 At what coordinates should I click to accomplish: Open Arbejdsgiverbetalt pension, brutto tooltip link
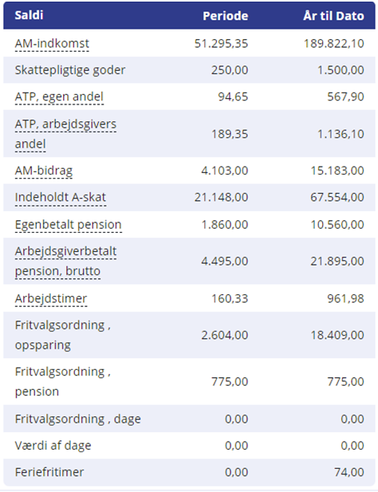(x=65, y=261)
